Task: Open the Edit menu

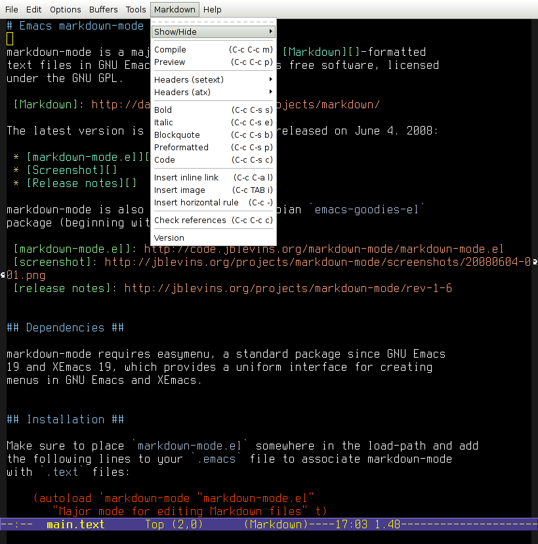Action: pos(33,9)
